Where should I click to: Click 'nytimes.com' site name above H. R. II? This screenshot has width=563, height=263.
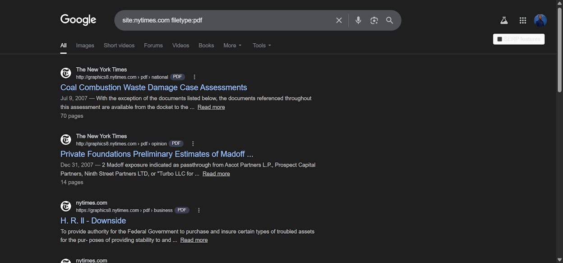pyautogui.click(x=92, y=203)
